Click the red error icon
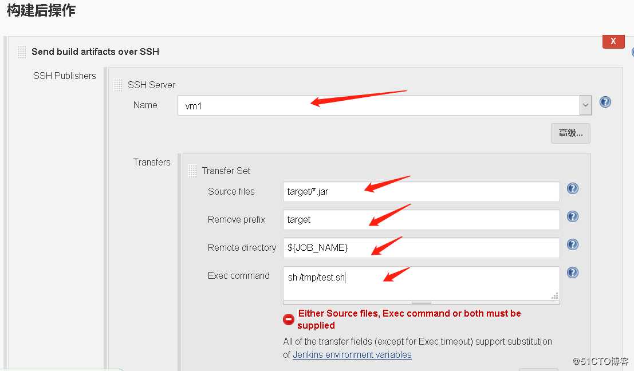The image size is (634, 371). [288, 319]
